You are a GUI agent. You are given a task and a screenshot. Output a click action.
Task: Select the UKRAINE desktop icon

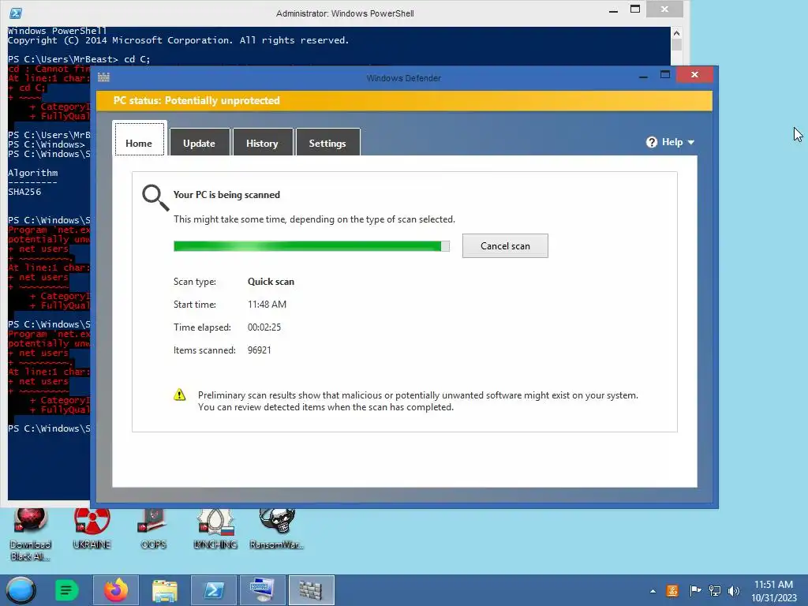pos(92,528)
